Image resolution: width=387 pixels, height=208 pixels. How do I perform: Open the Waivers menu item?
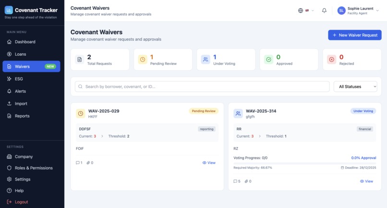pyautogui.click(x=31, y=66)
